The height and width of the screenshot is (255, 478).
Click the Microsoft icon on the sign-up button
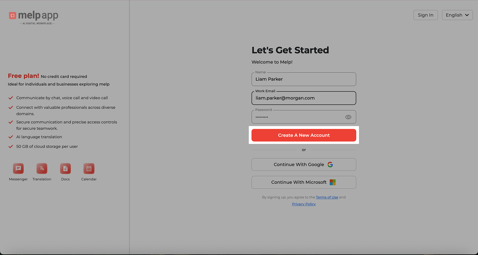point(332,182)
